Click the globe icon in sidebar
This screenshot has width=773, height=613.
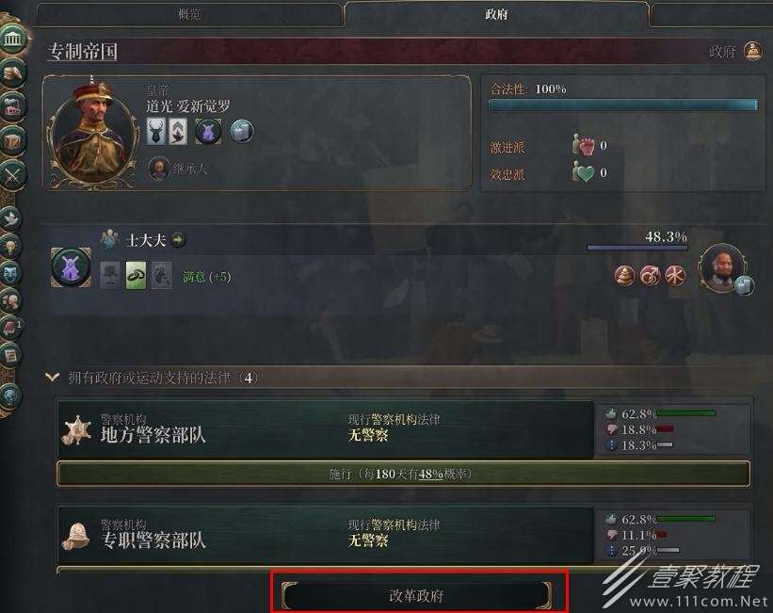point(11,396)
